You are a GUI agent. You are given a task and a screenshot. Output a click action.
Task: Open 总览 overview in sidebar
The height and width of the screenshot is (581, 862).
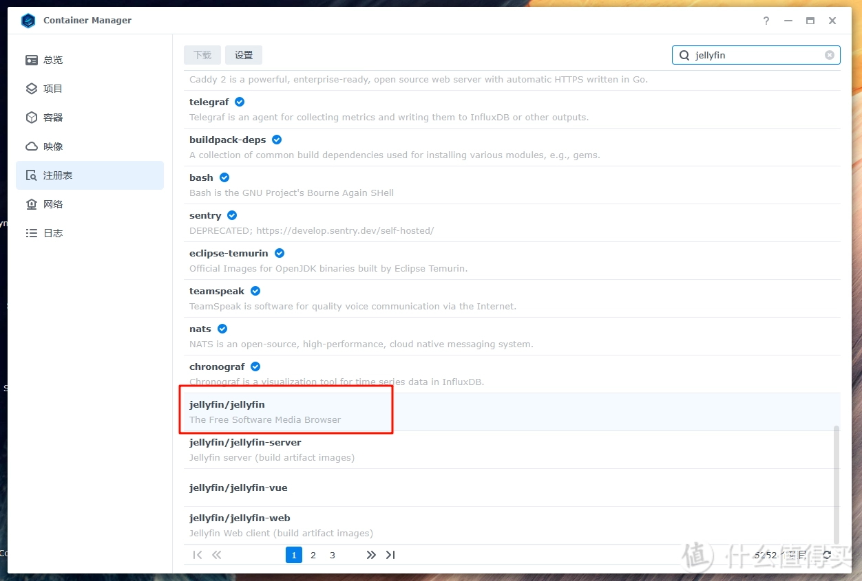pyautogui.click(x=90, y=60)
